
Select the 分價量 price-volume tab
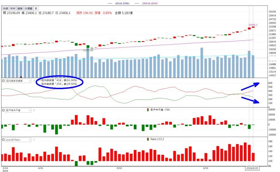tap(28, 9)
